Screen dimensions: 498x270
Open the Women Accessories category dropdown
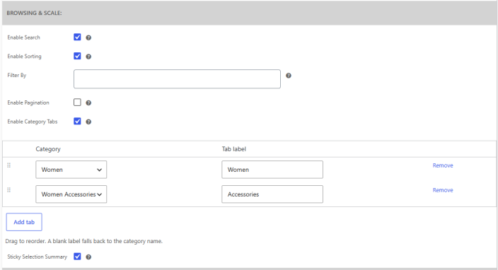pos(71,194)
